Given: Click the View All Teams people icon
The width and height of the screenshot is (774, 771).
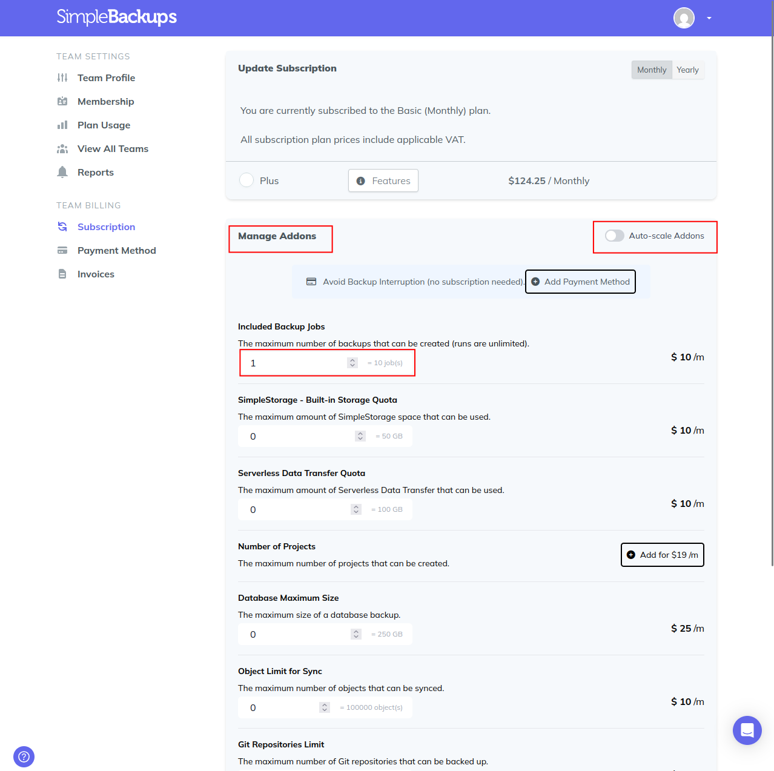Looking at the screenshot, I should coord(62,148).
